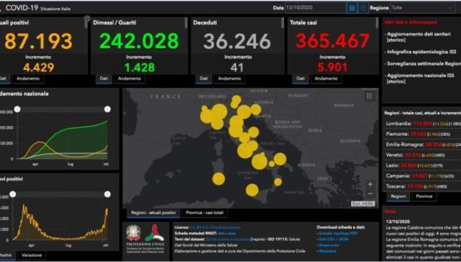The width and height of the screenshot is (461, 262).
Task: Open the calendar date picker icon
Action: (352, 8)
